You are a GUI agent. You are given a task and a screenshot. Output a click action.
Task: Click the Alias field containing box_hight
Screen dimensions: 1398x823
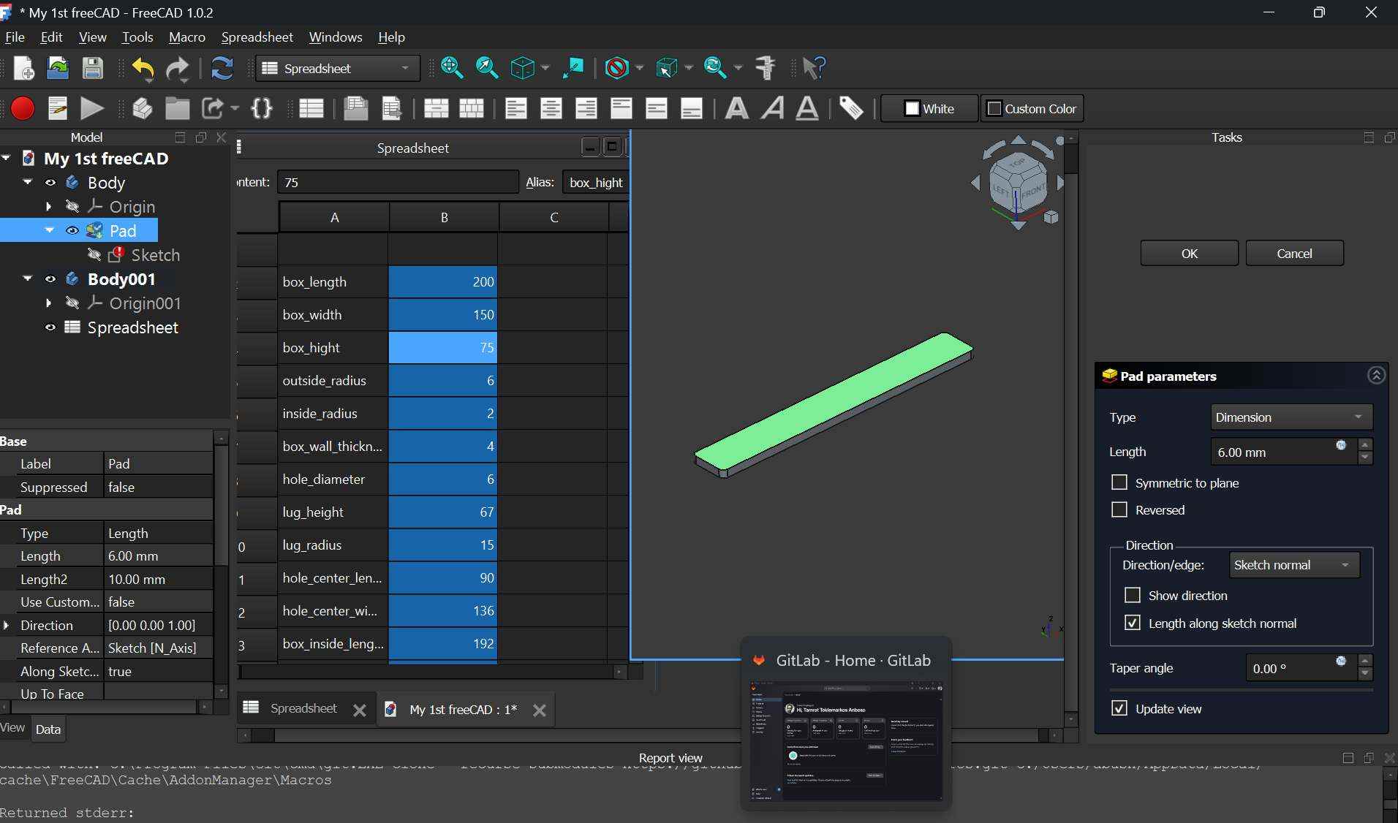[595, 183]
